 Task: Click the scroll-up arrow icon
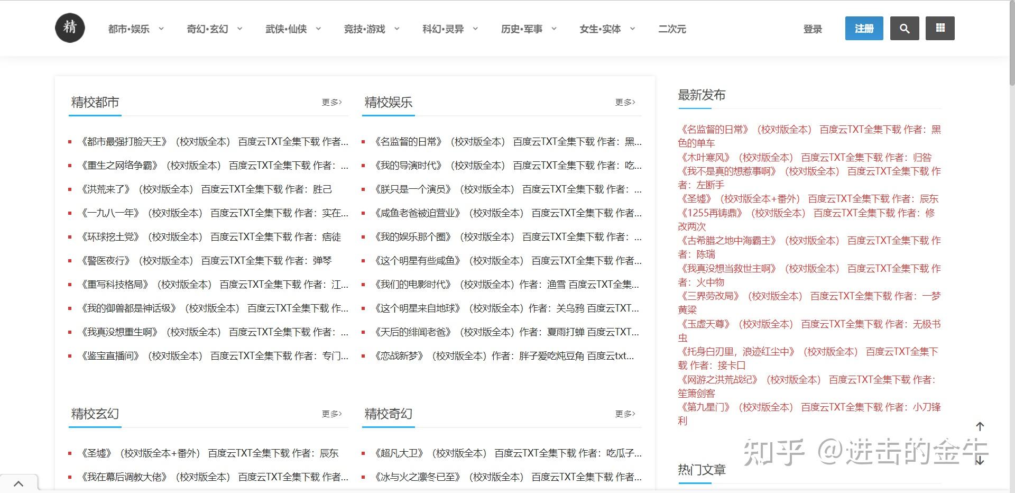980,426
